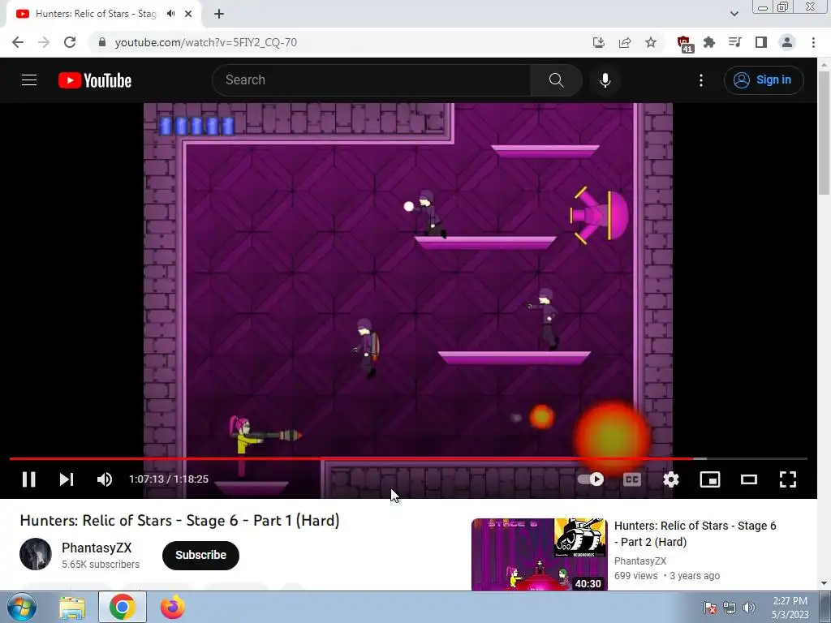Open PhantasyZX channel avatar
The height and width of the screenshot is (623, 831).
36,554
